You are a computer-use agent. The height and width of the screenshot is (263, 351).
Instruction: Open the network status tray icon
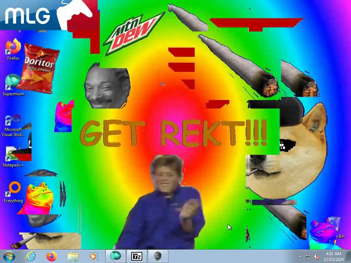point(308,257)
